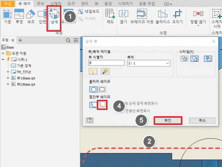
Task: Choose rectangular fence shape
Action: [102, 89]
